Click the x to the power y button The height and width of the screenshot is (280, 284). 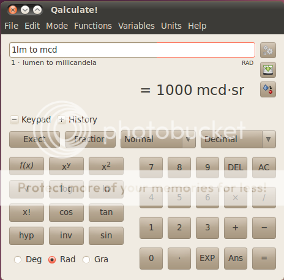point(66,166)
